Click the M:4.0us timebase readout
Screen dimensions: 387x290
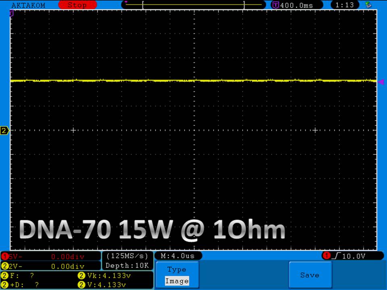[178, 256]
